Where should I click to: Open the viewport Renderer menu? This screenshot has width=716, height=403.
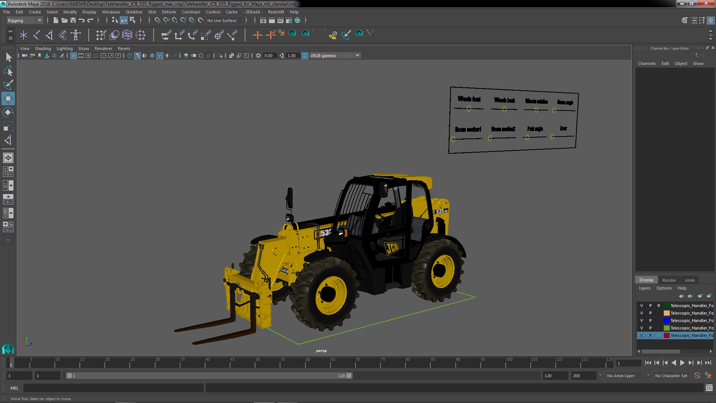[x=103, y=49]
